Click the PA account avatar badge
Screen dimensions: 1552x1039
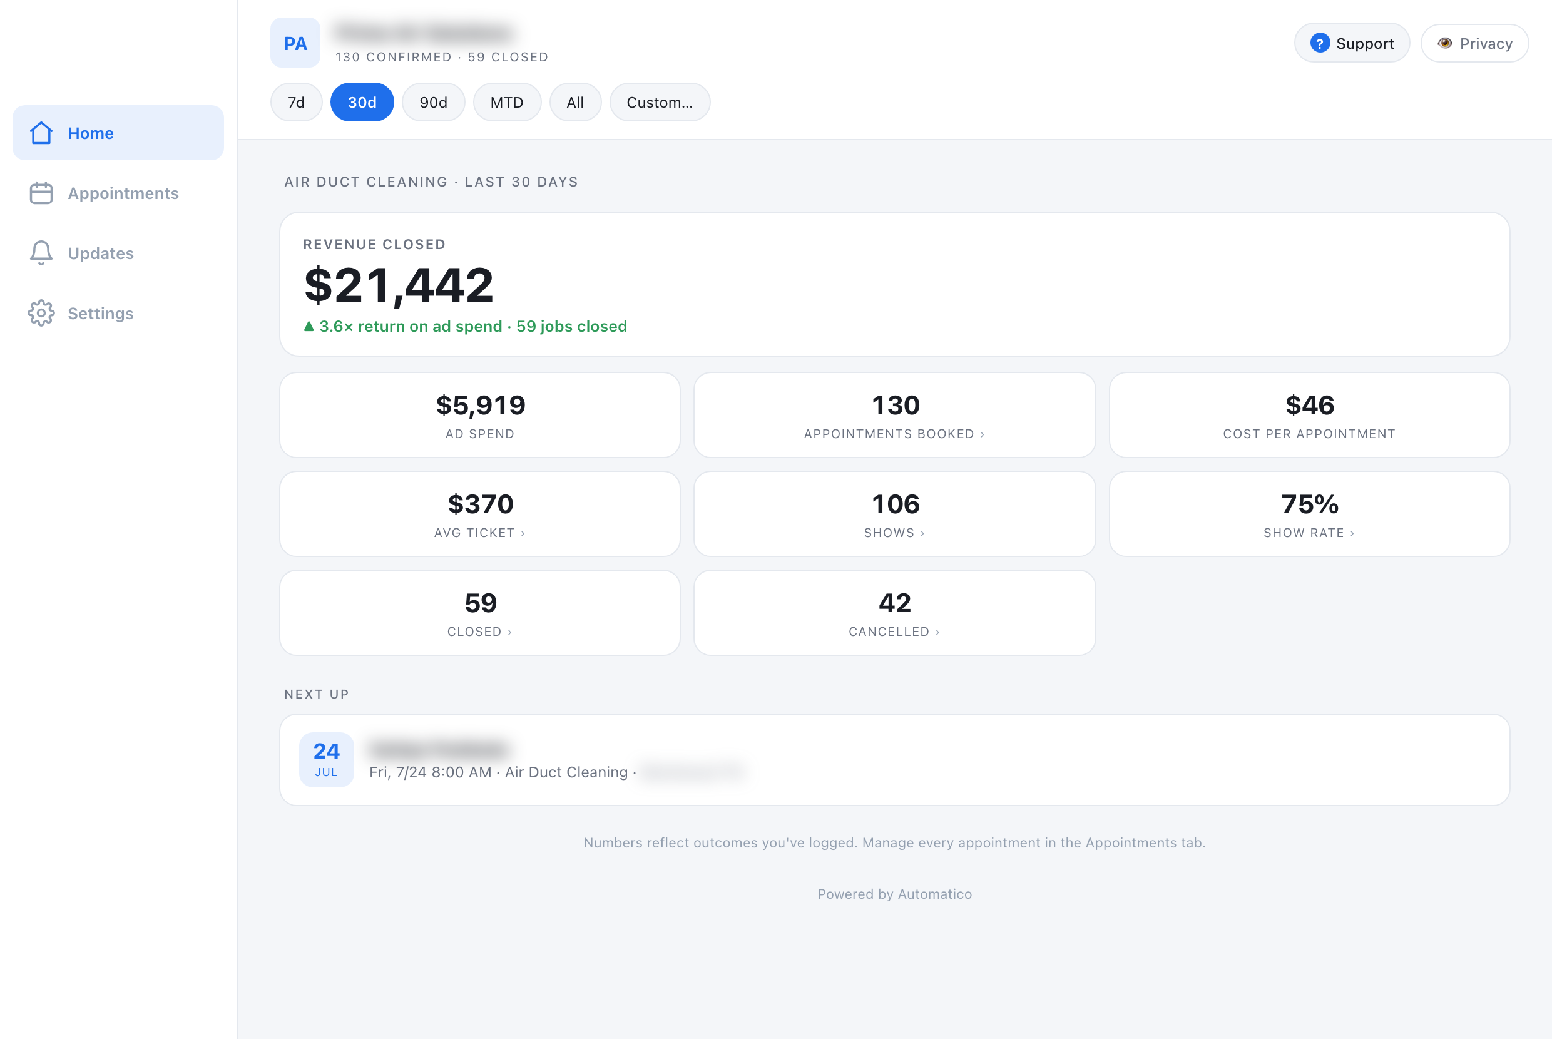point(295,43)
